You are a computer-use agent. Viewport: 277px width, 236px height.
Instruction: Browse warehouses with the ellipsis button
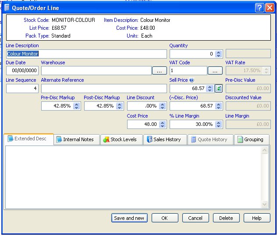[x=160, y=71]
